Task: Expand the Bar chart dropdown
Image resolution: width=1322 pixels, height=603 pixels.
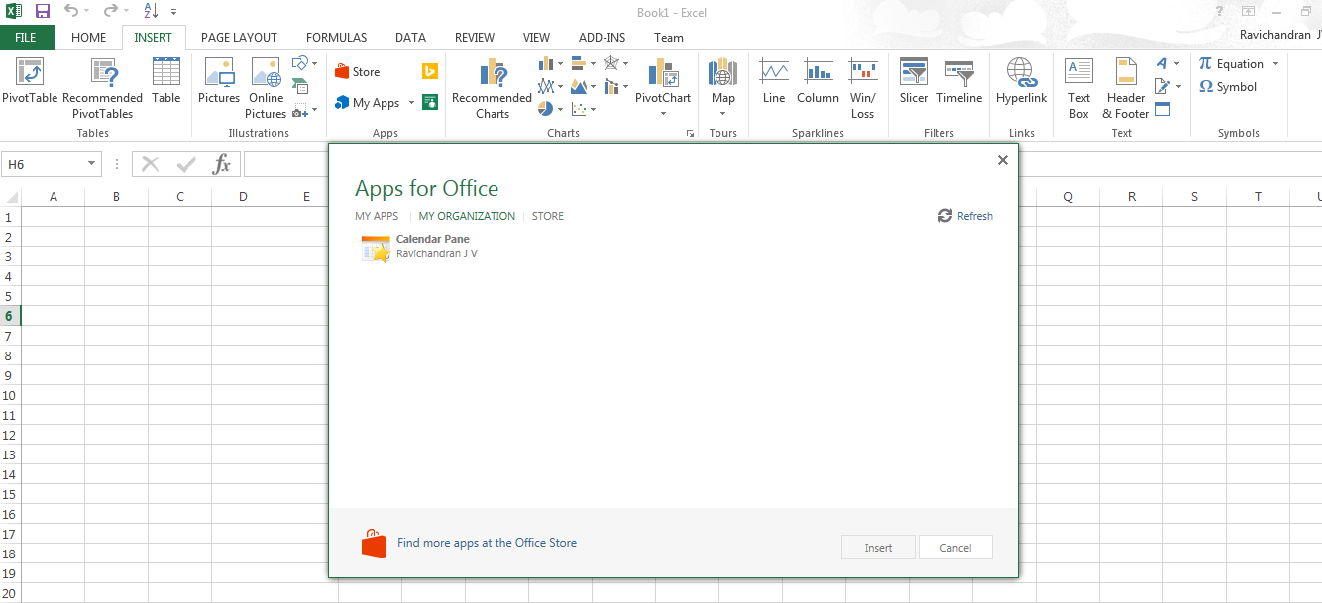Action: point(592,63)
